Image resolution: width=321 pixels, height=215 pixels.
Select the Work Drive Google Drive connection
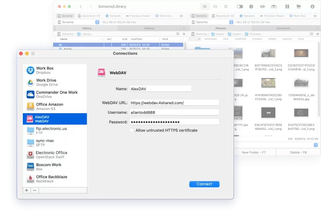click(55, 82)
